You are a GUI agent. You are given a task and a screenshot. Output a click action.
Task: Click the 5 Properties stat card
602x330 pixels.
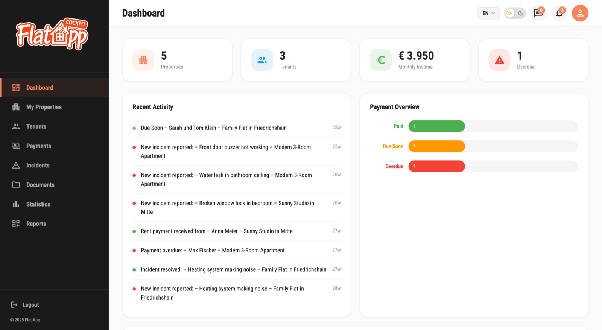pos(177,60)
